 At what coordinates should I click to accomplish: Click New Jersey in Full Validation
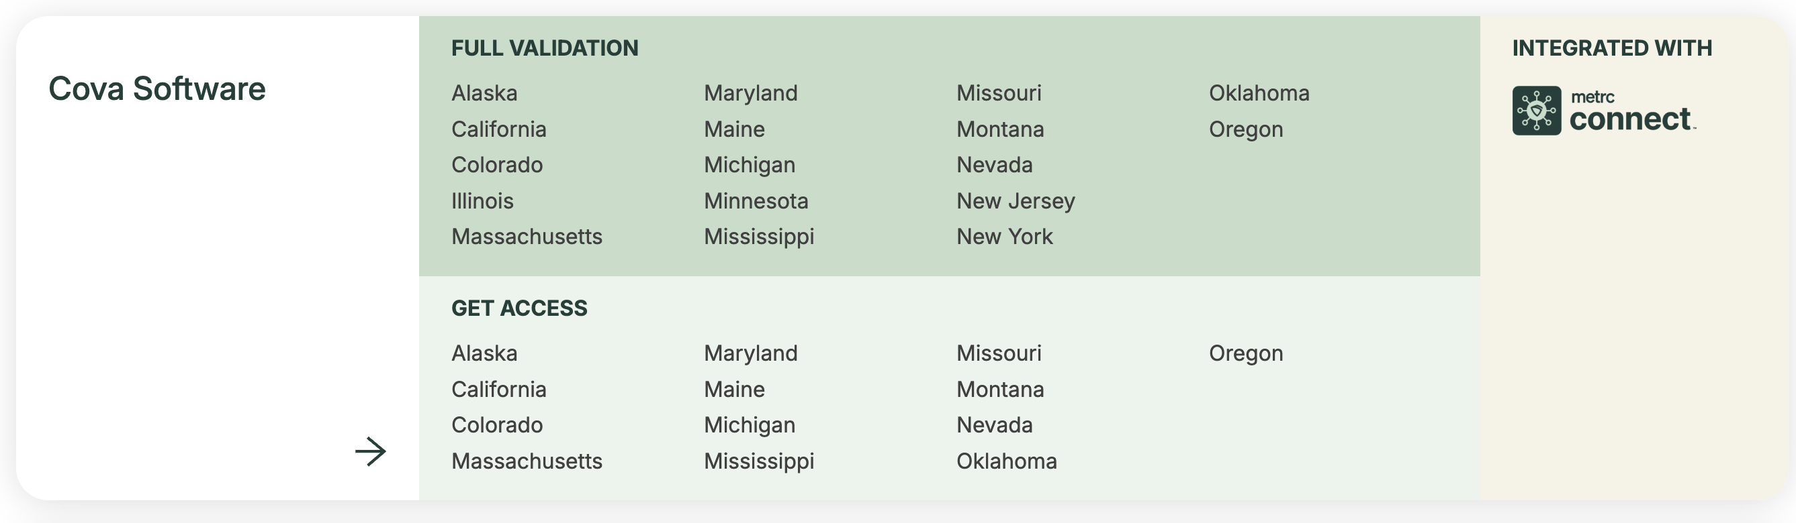coord(1015,200)
